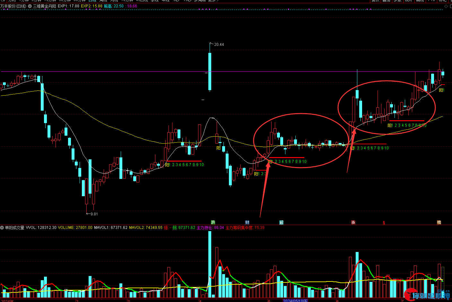
Task: Click the MAVOL1: 67371.62 readout
Action: [x=111, y=228]
